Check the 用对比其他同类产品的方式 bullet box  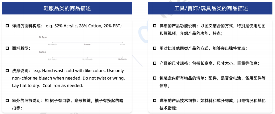pyautogui.click(x=155, y=48)
